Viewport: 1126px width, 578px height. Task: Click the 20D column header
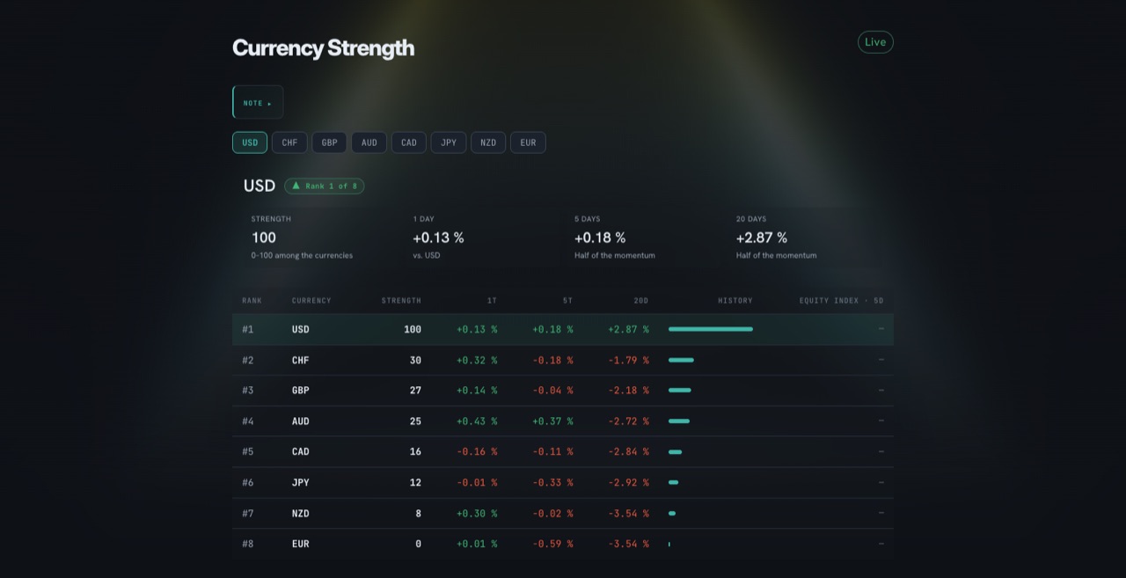[x=641, y=301]
